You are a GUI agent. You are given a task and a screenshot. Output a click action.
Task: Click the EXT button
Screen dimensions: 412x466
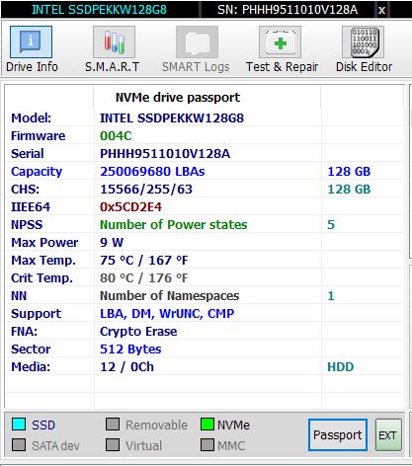(x=388, y=434)
